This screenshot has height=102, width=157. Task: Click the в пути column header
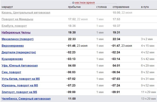pyautogui.click(x=145, y=7)
